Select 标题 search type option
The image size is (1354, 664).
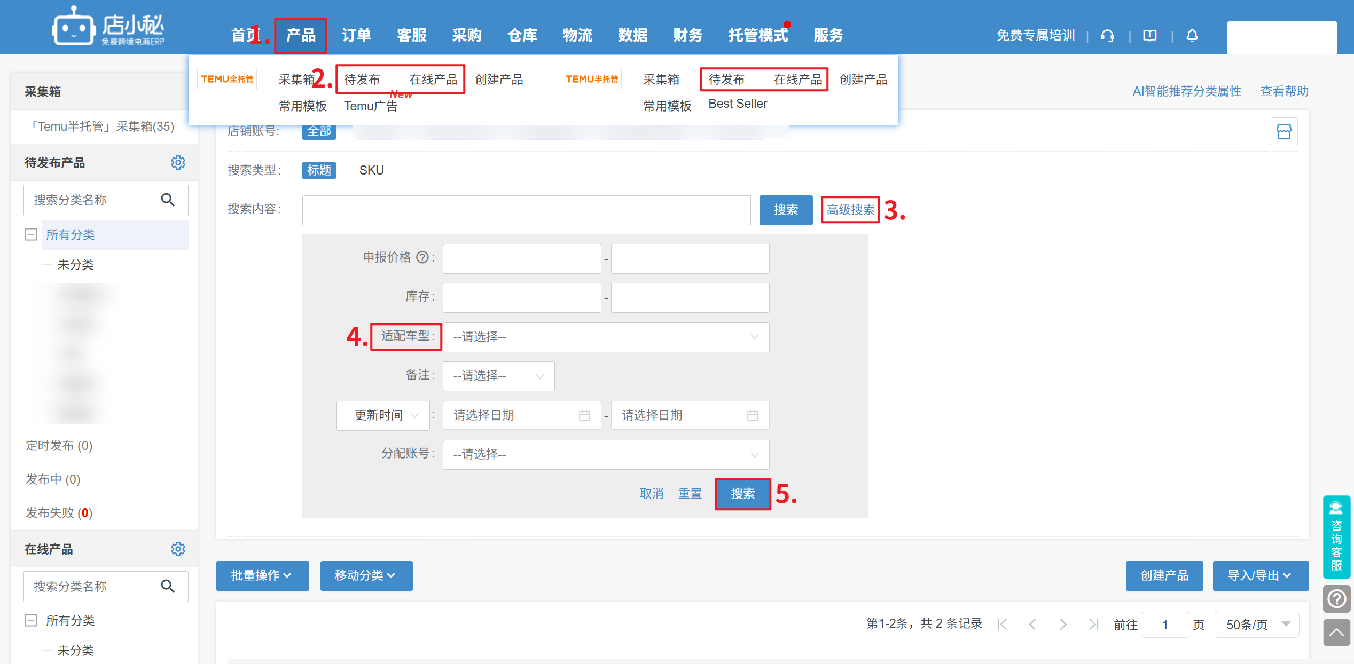[x=319, y=170]
